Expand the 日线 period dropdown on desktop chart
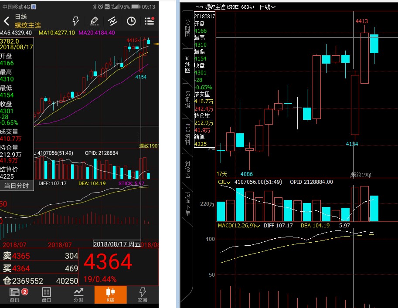 point(267,7)
